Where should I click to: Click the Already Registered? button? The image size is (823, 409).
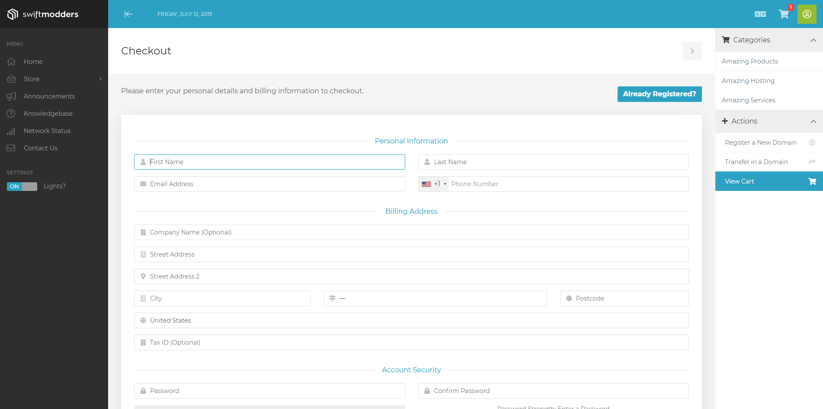(659, 94)
